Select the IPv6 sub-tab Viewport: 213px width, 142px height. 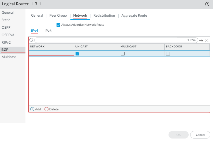[x=48, y=31]
